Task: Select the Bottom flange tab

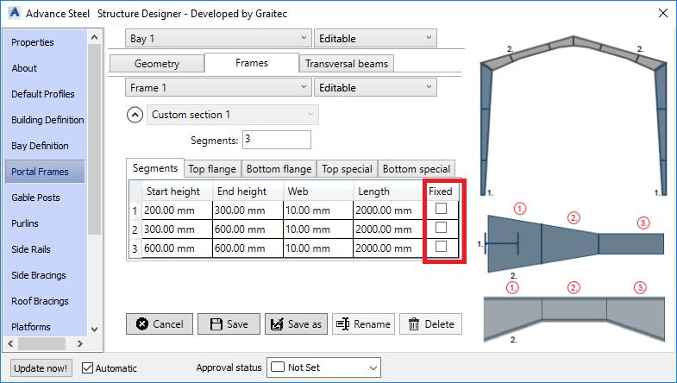Action: pos(279,169)
